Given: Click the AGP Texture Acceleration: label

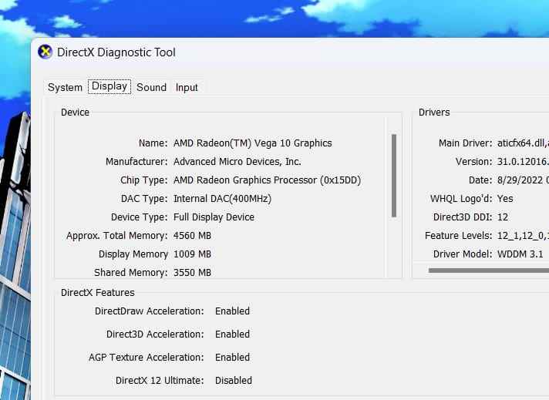Looking at the screenshot, I should tap(147, 358).
